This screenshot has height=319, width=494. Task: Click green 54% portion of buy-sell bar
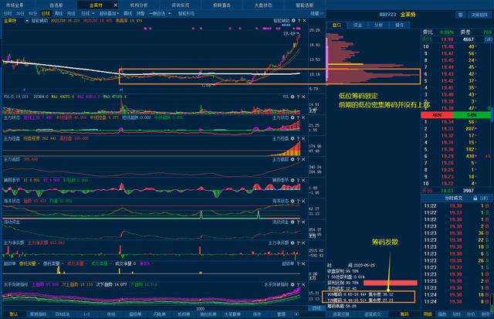point(471,115)
